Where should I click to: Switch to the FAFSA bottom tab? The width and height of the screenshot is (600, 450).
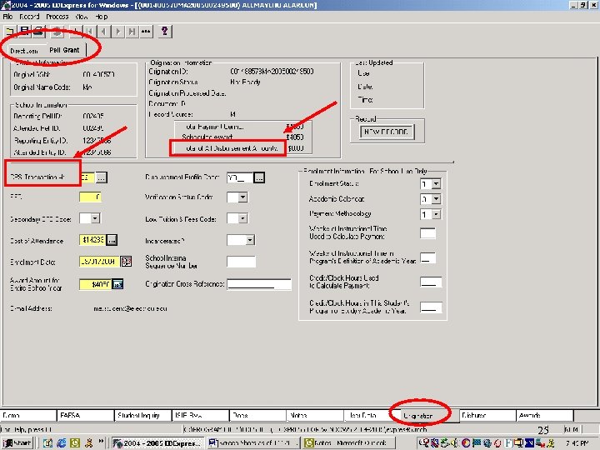[86, 415]
